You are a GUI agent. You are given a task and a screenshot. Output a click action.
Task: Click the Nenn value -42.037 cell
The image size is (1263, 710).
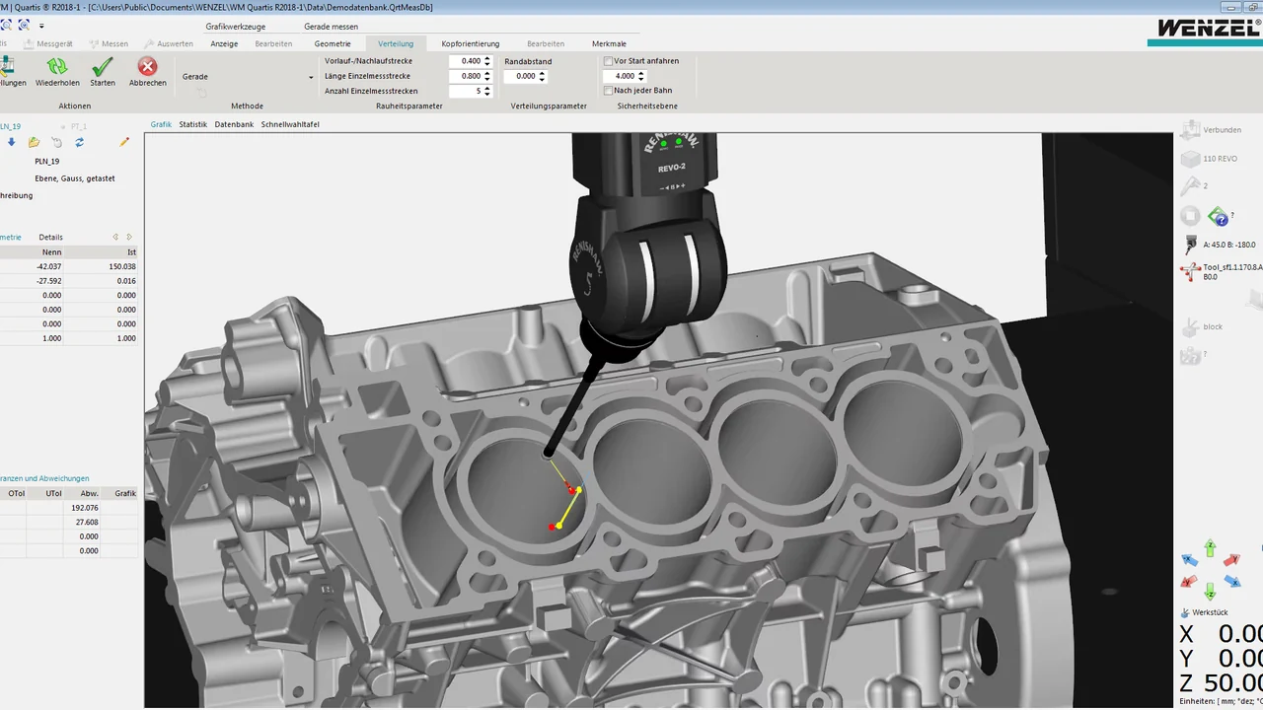[33, 266]
